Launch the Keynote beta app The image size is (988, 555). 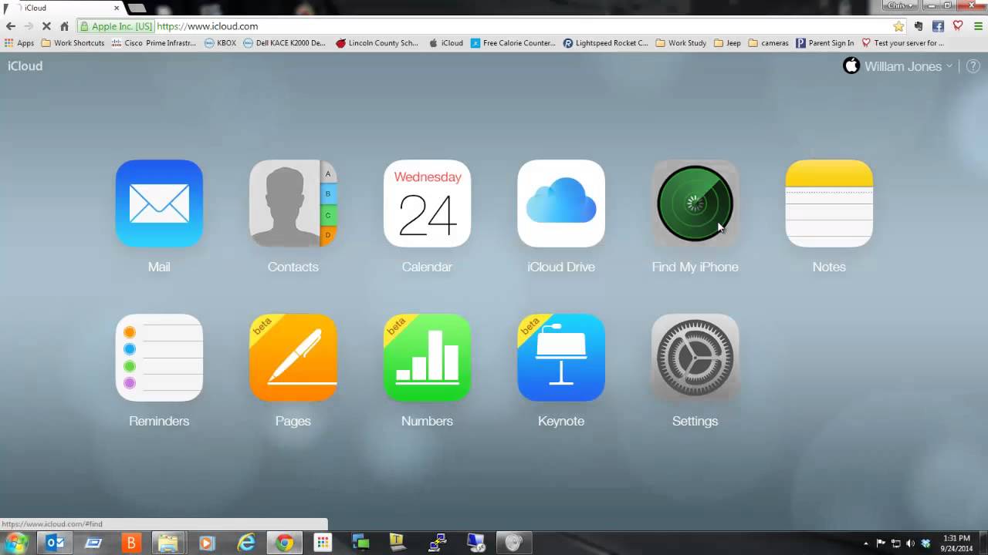[x=561, y=358]
